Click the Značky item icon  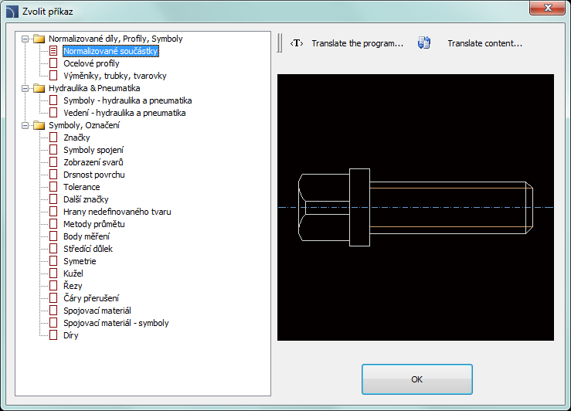(x=53, y=138)
